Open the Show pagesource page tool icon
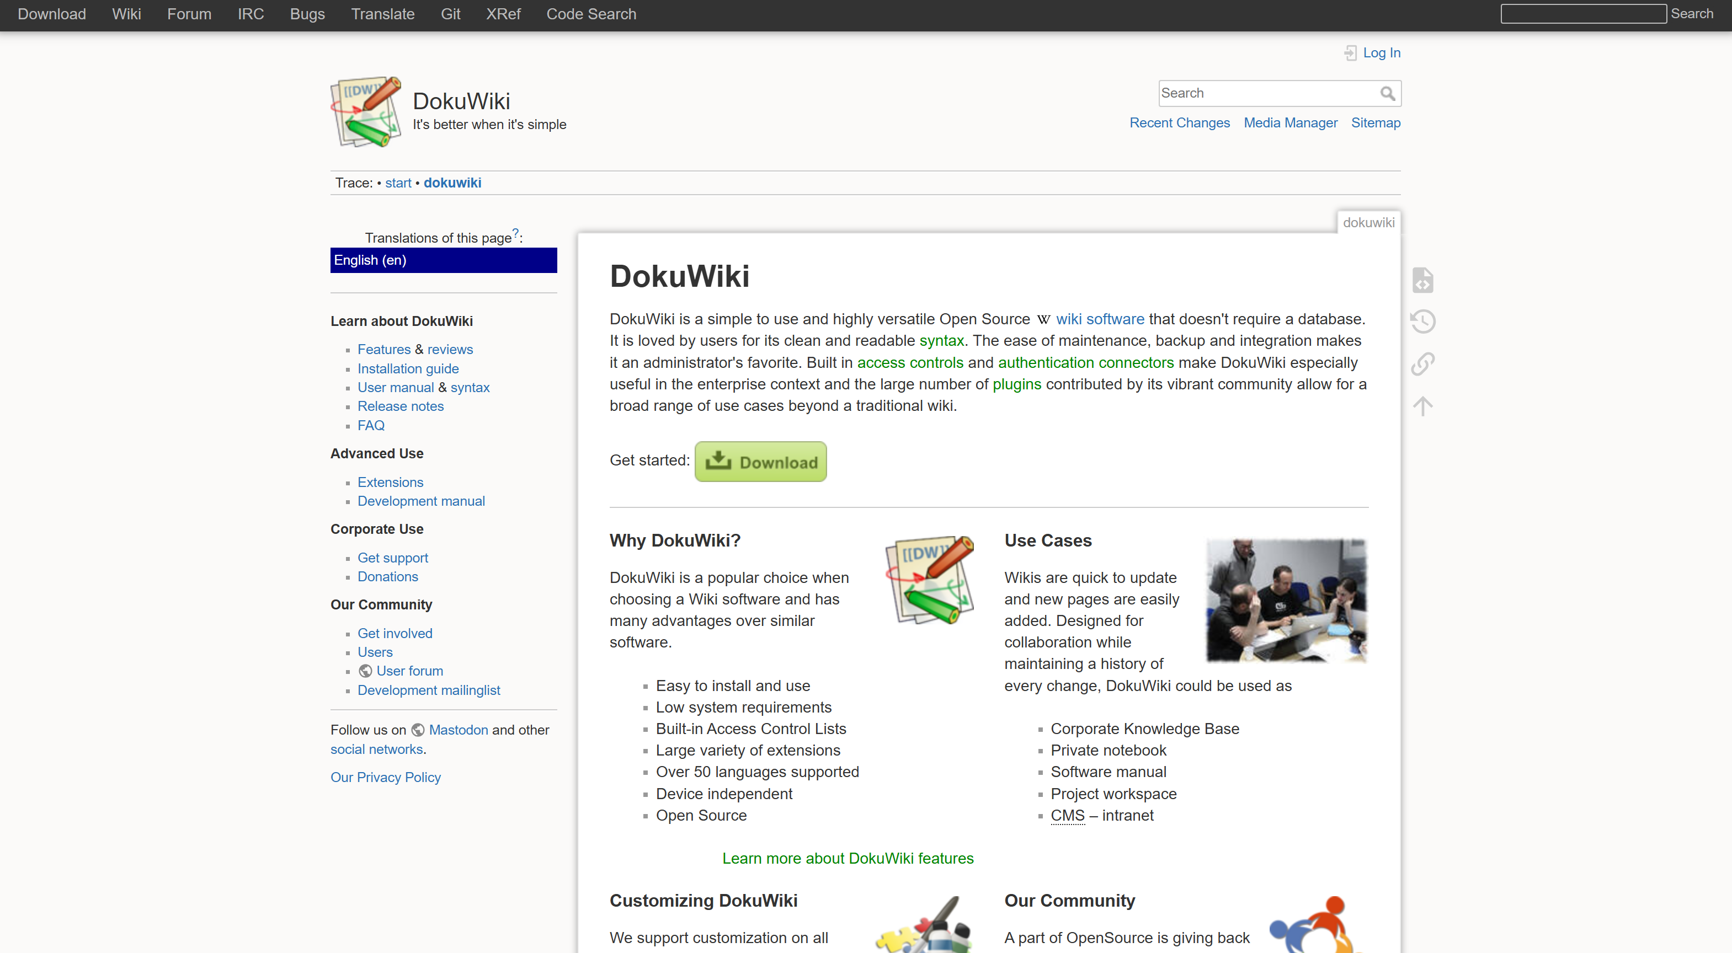The height and width of the screenshot is (953, 1732). click(x=1422, y=280)
